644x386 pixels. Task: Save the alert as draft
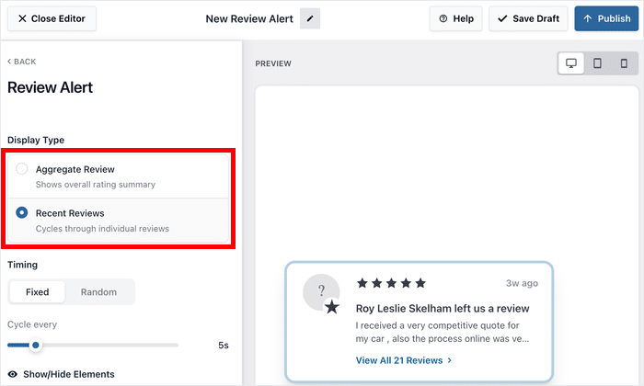click(528, 18)
